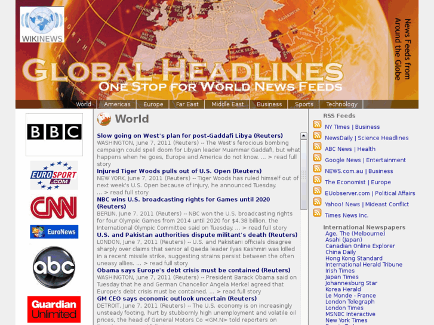This screenshot has height=325, width=434.
Task: Open the Guardian Unlimited logo
Action: coord(54,309)
